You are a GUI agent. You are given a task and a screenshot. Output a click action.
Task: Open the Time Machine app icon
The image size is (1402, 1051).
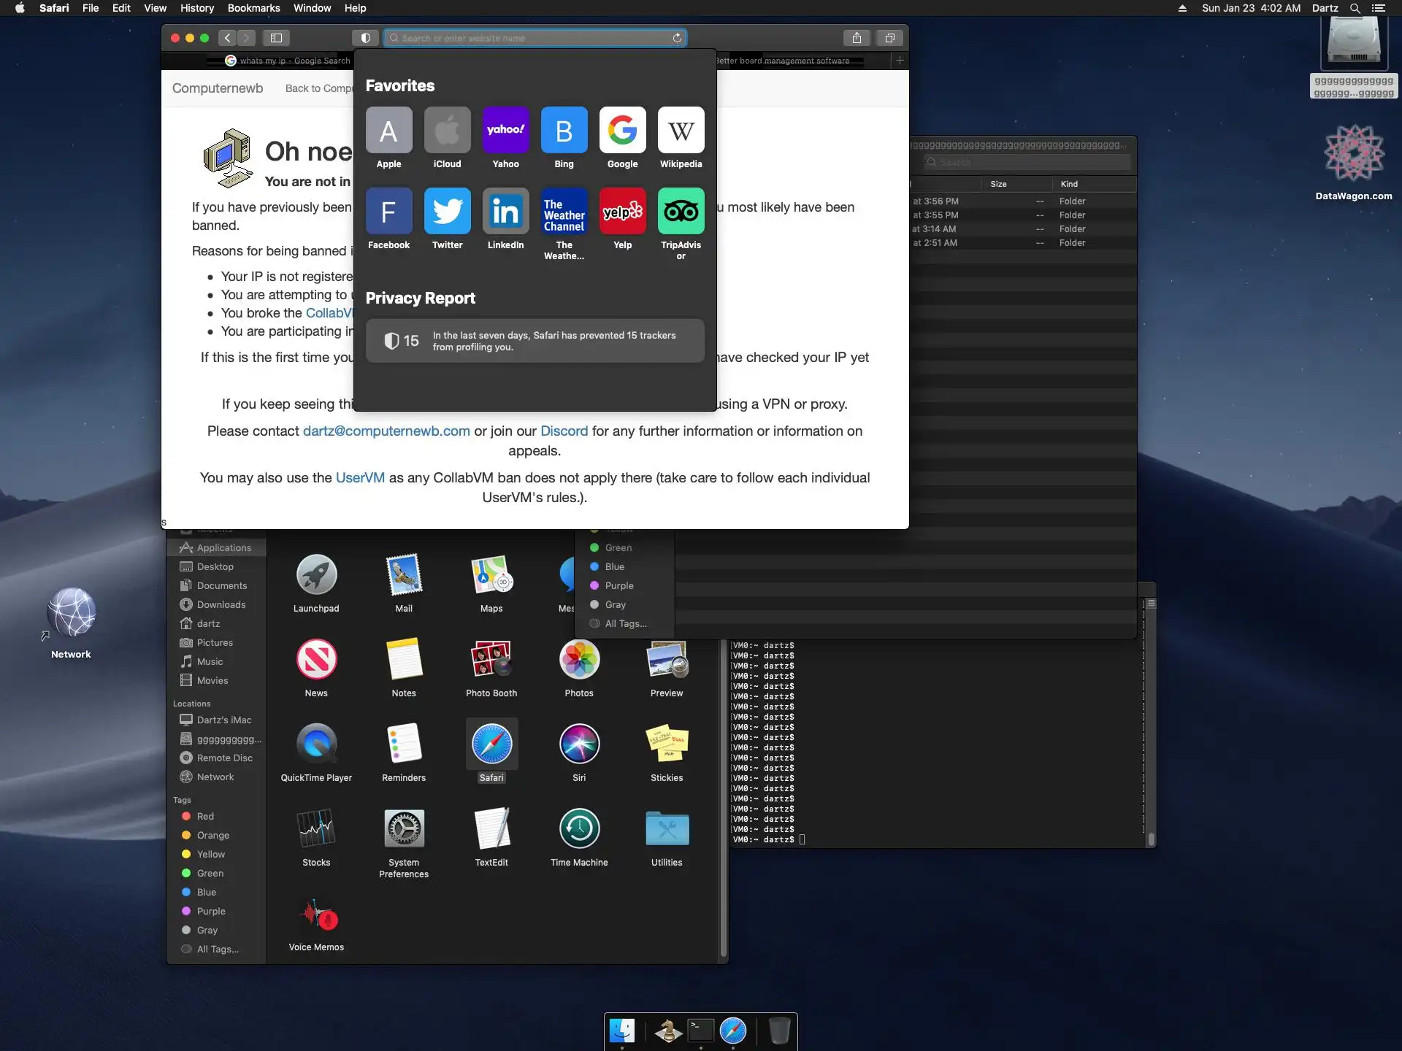click(x=579, y=829)
